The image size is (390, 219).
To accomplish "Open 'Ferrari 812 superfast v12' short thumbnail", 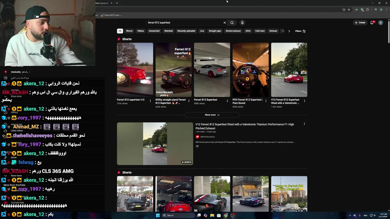I will point(135,70).
